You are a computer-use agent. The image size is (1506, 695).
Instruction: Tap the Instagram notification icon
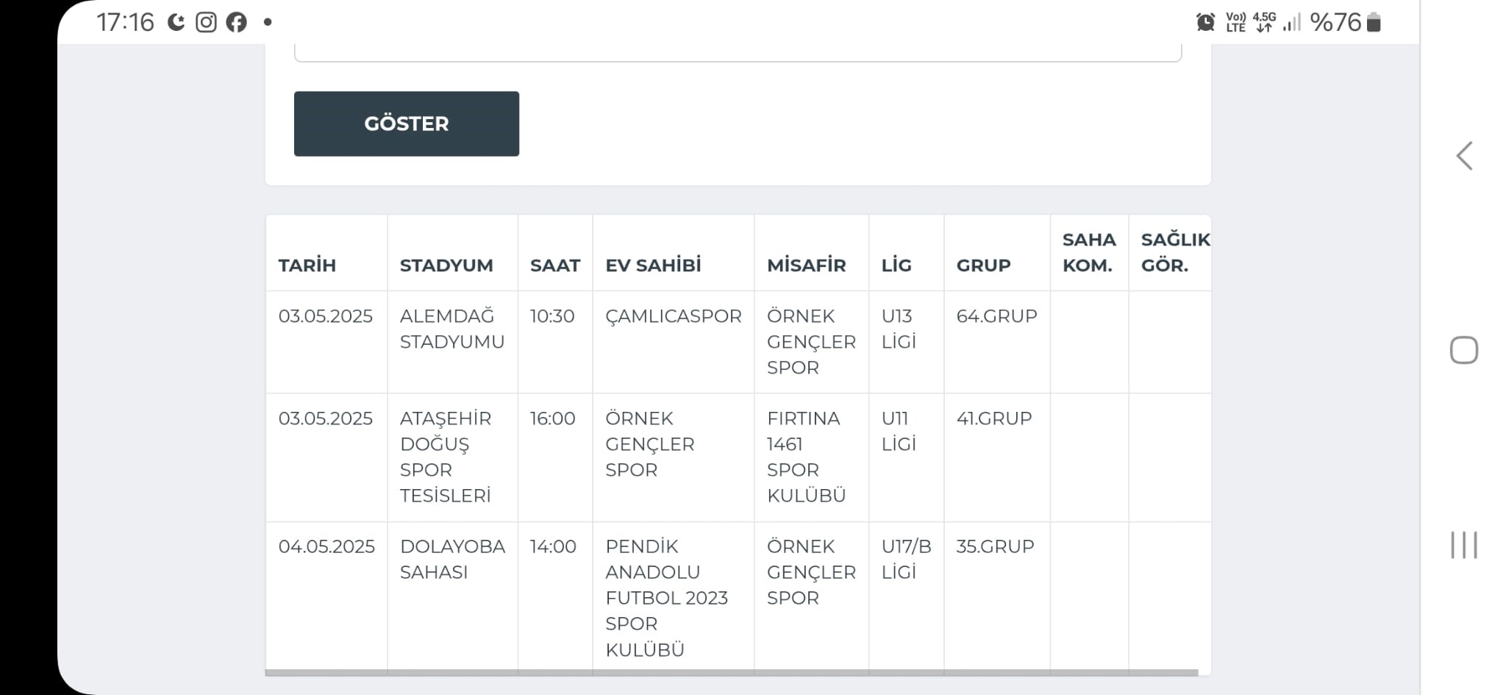206,22
